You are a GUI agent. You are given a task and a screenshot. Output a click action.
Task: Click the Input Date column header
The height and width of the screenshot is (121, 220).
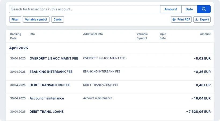[163, 36]
